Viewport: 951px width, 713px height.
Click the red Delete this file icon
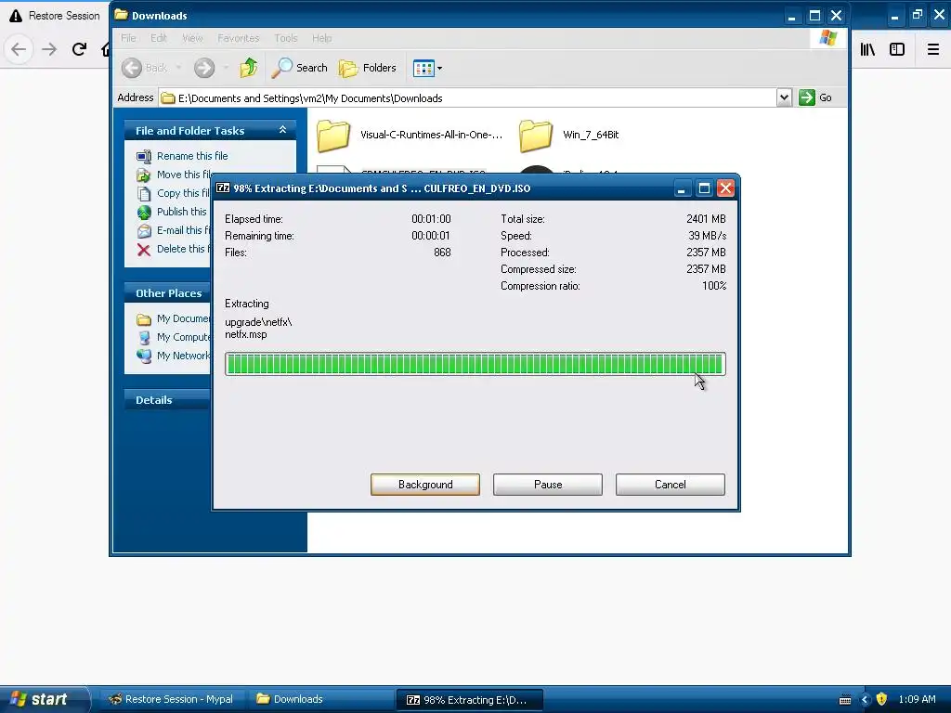tap(144, 250)
